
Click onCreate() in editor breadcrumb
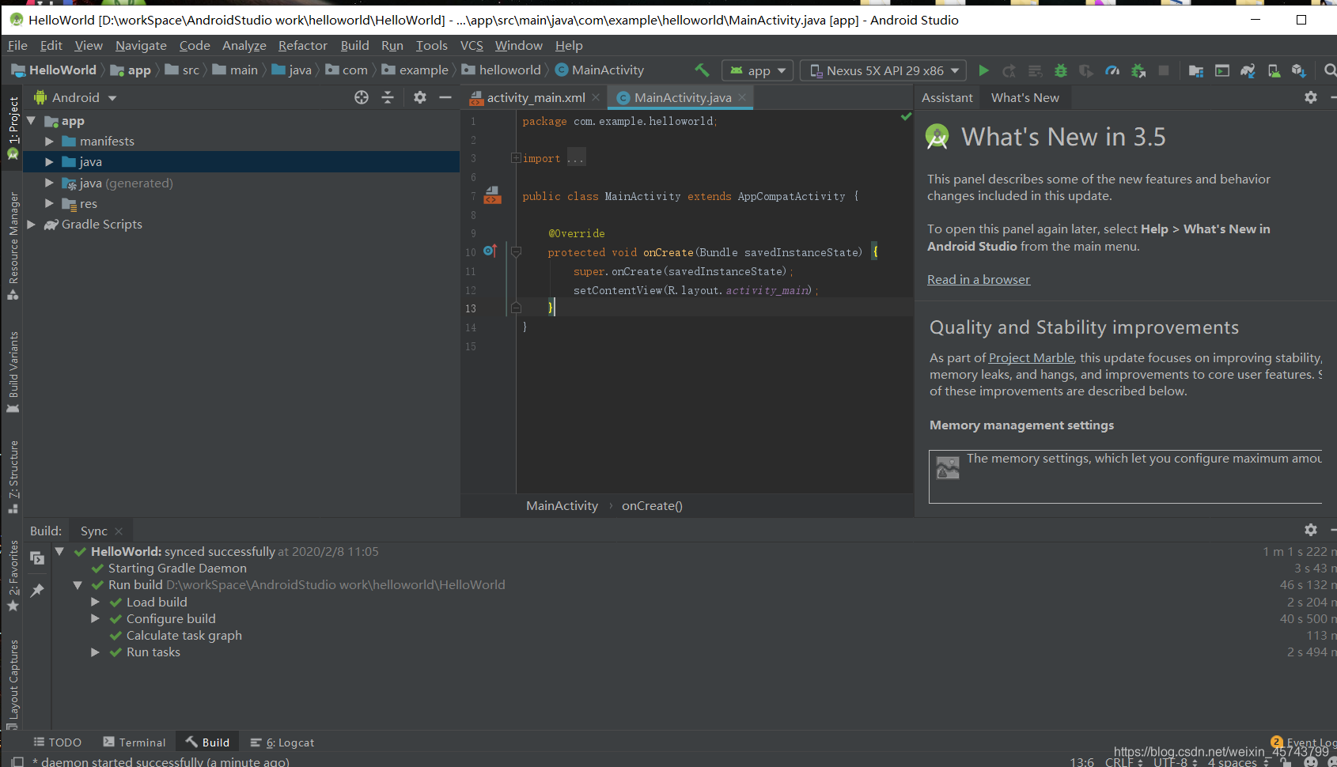tap(652, 505)
